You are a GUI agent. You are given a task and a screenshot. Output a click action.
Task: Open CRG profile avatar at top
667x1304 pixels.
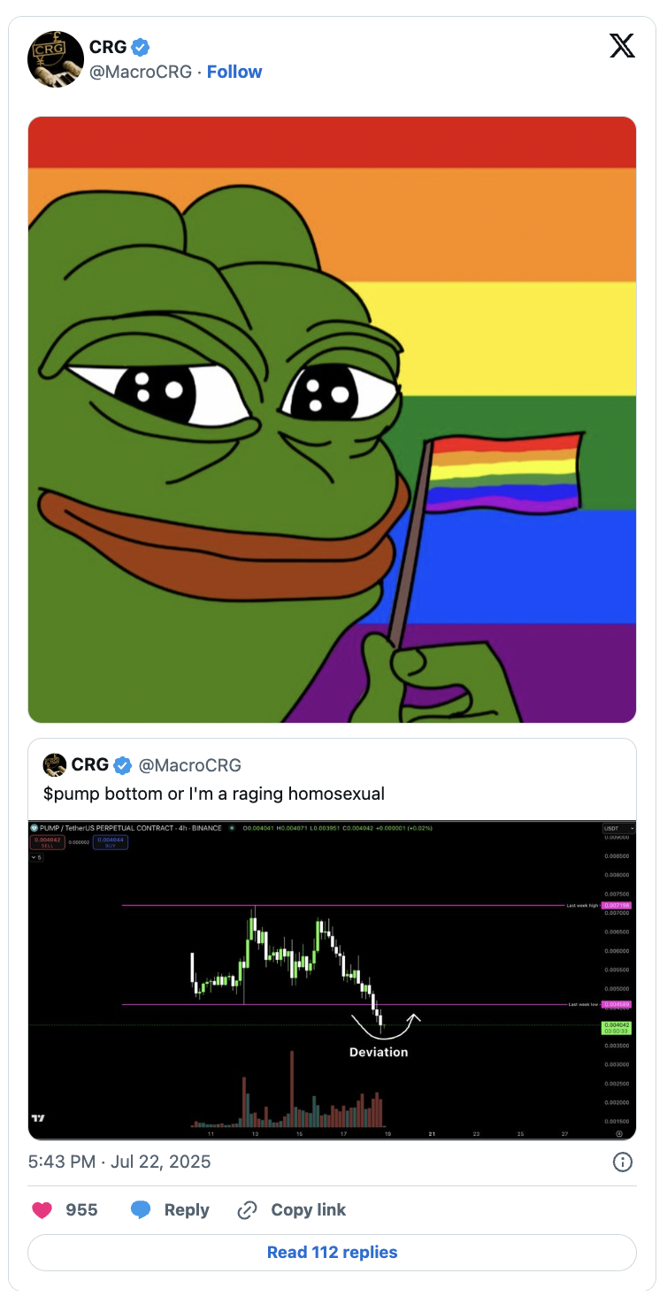(x=56, y=59)
